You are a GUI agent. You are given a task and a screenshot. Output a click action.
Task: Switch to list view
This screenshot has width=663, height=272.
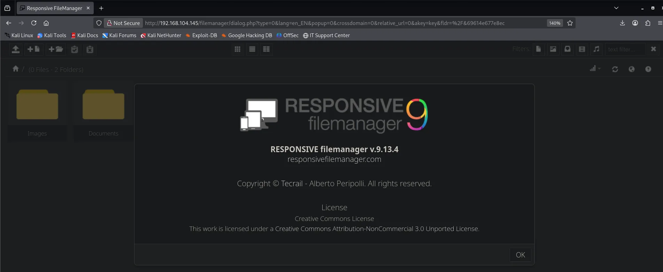[x=252, y=49]
